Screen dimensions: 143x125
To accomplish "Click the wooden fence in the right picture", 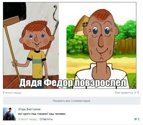I will (125, 46).
